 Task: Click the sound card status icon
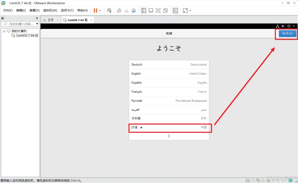pos(268,181)
